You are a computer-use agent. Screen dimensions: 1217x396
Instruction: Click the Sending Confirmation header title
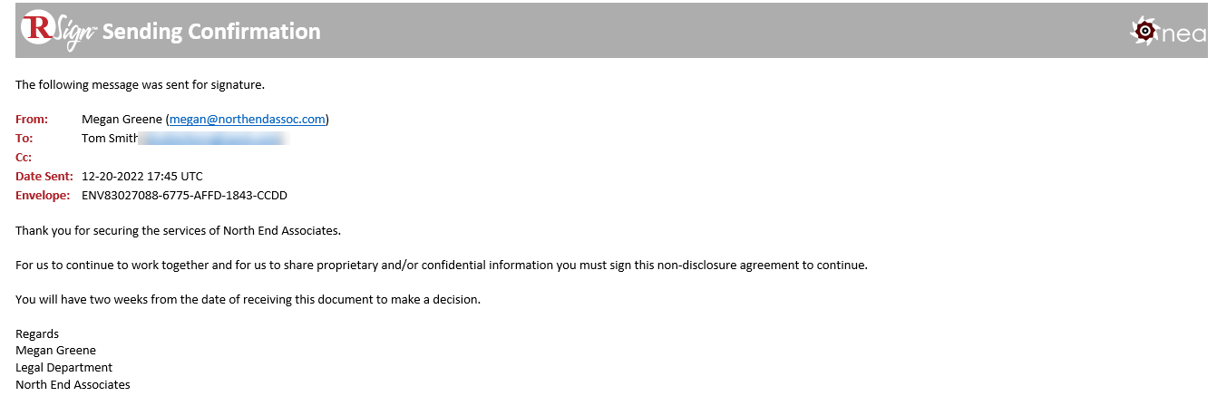pos(211,31)
